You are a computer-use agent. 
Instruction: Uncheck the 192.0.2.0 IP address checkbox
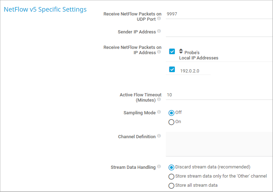pyautogui.click(x=172, y=69)
